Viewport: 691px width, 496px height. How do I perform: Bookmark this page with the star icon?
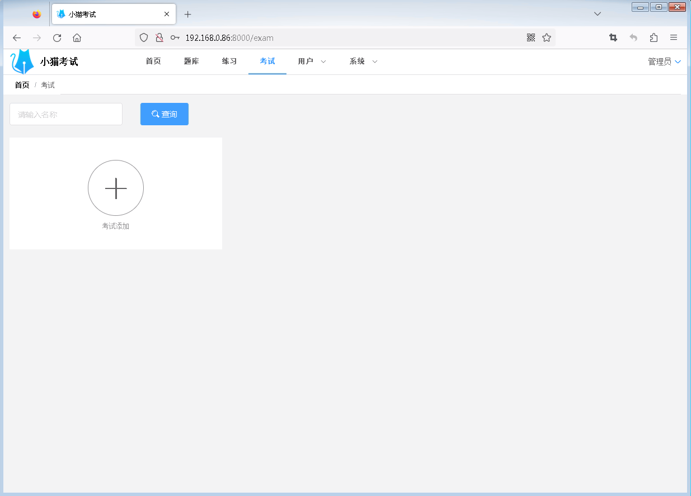(547, 37)
